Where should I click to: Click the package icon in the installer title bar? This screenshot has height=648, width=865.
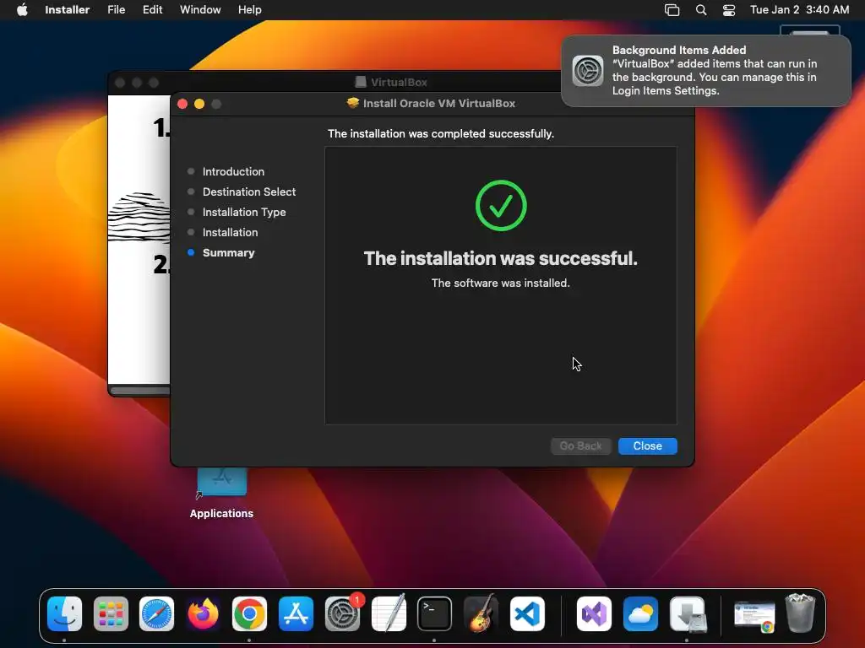352,103
